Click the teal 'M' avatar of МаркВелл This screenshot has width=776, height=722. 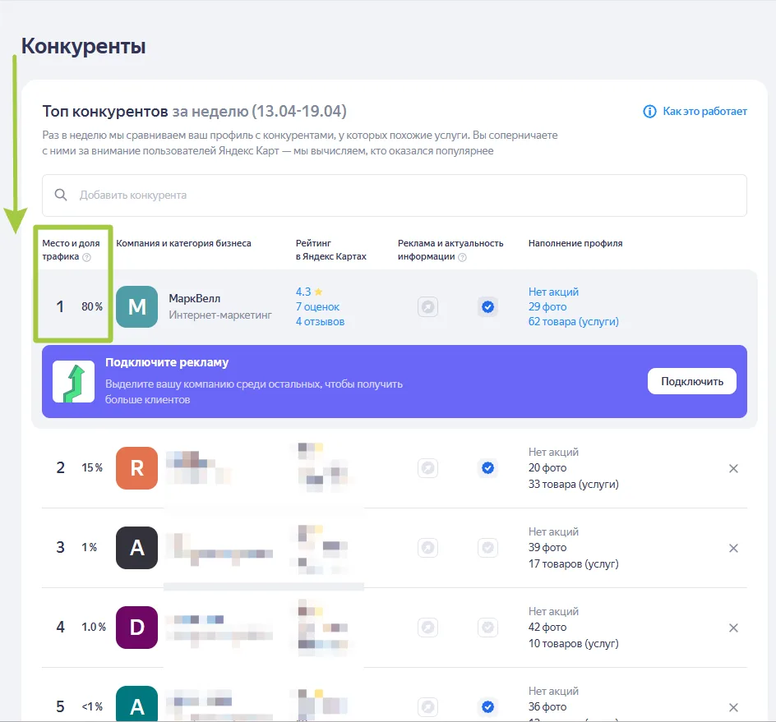137,306
